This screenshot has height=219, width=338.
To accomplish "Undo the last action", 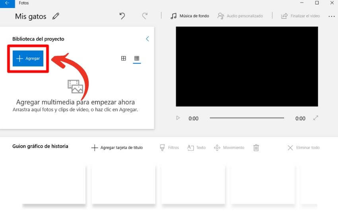I will pyautogui.click(x=122, y=16).
